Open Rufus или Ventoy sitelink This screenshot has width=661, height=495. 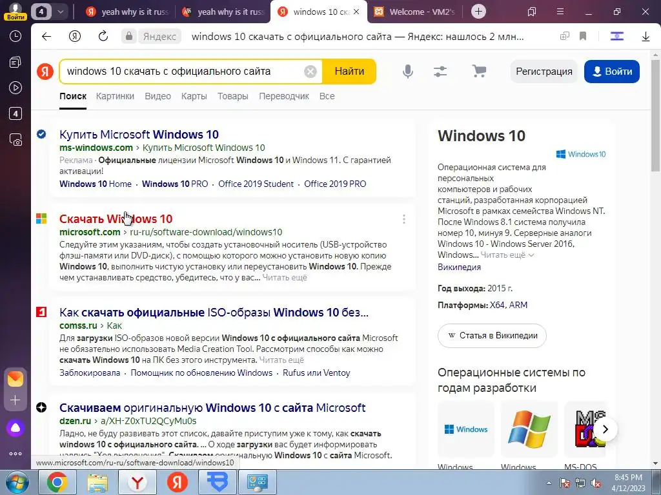316,373
